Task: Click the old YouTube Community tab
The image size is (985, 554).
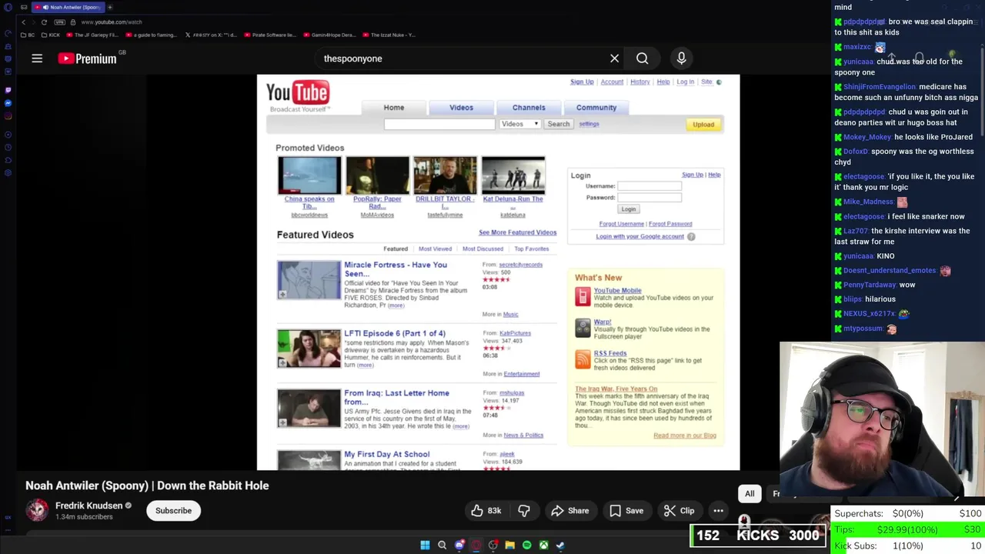Action: tap(596, 108)
